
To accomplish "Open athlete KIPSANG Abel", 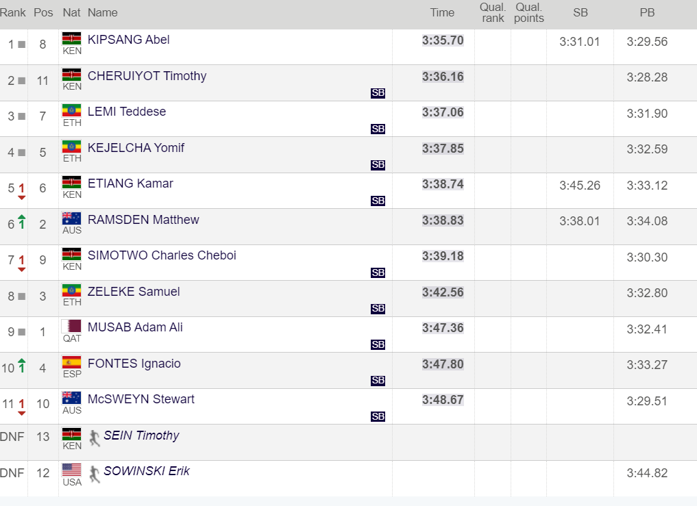I will [128, 40].
